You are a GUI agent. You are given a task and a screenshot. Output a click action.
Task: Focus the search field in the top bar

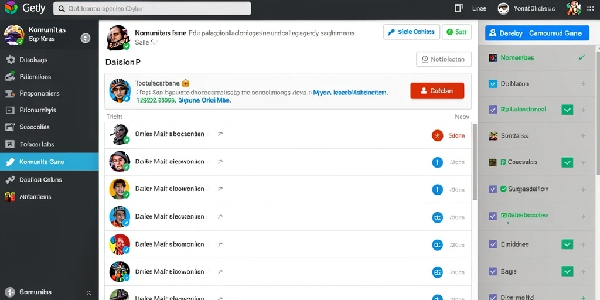point(152,8)
